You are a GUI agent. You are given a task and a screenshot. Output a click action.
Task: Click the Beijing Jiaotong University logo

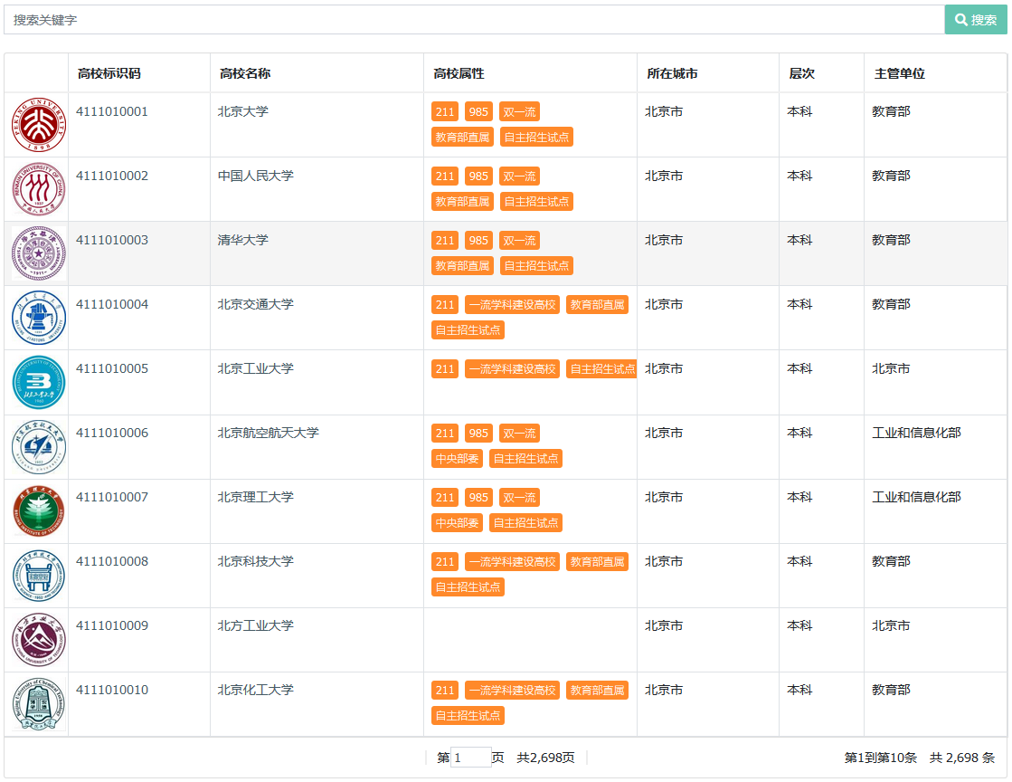point(39,318)
